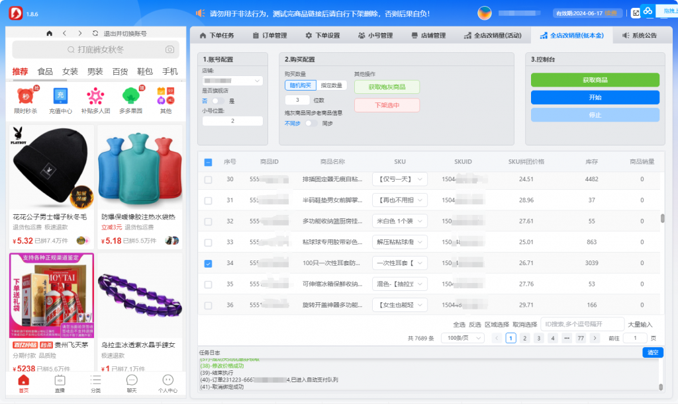Switch to 订单管理 tab
Image resolution: width=678 pixels, height=404 pixels.
(x=270, y=36)
